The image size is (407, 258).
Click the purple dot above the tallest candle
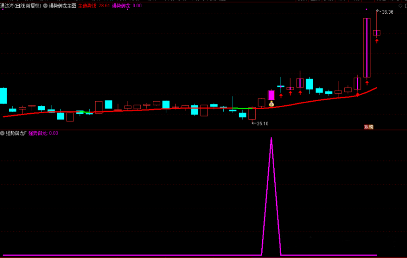[366, 9]
